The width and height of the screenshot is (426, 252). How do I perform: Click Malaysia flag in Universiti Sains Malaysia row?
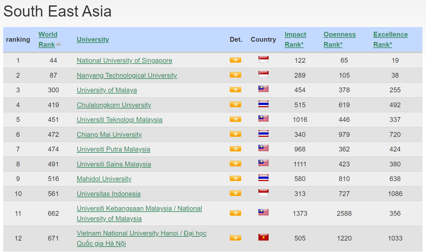tap(264, 163)
